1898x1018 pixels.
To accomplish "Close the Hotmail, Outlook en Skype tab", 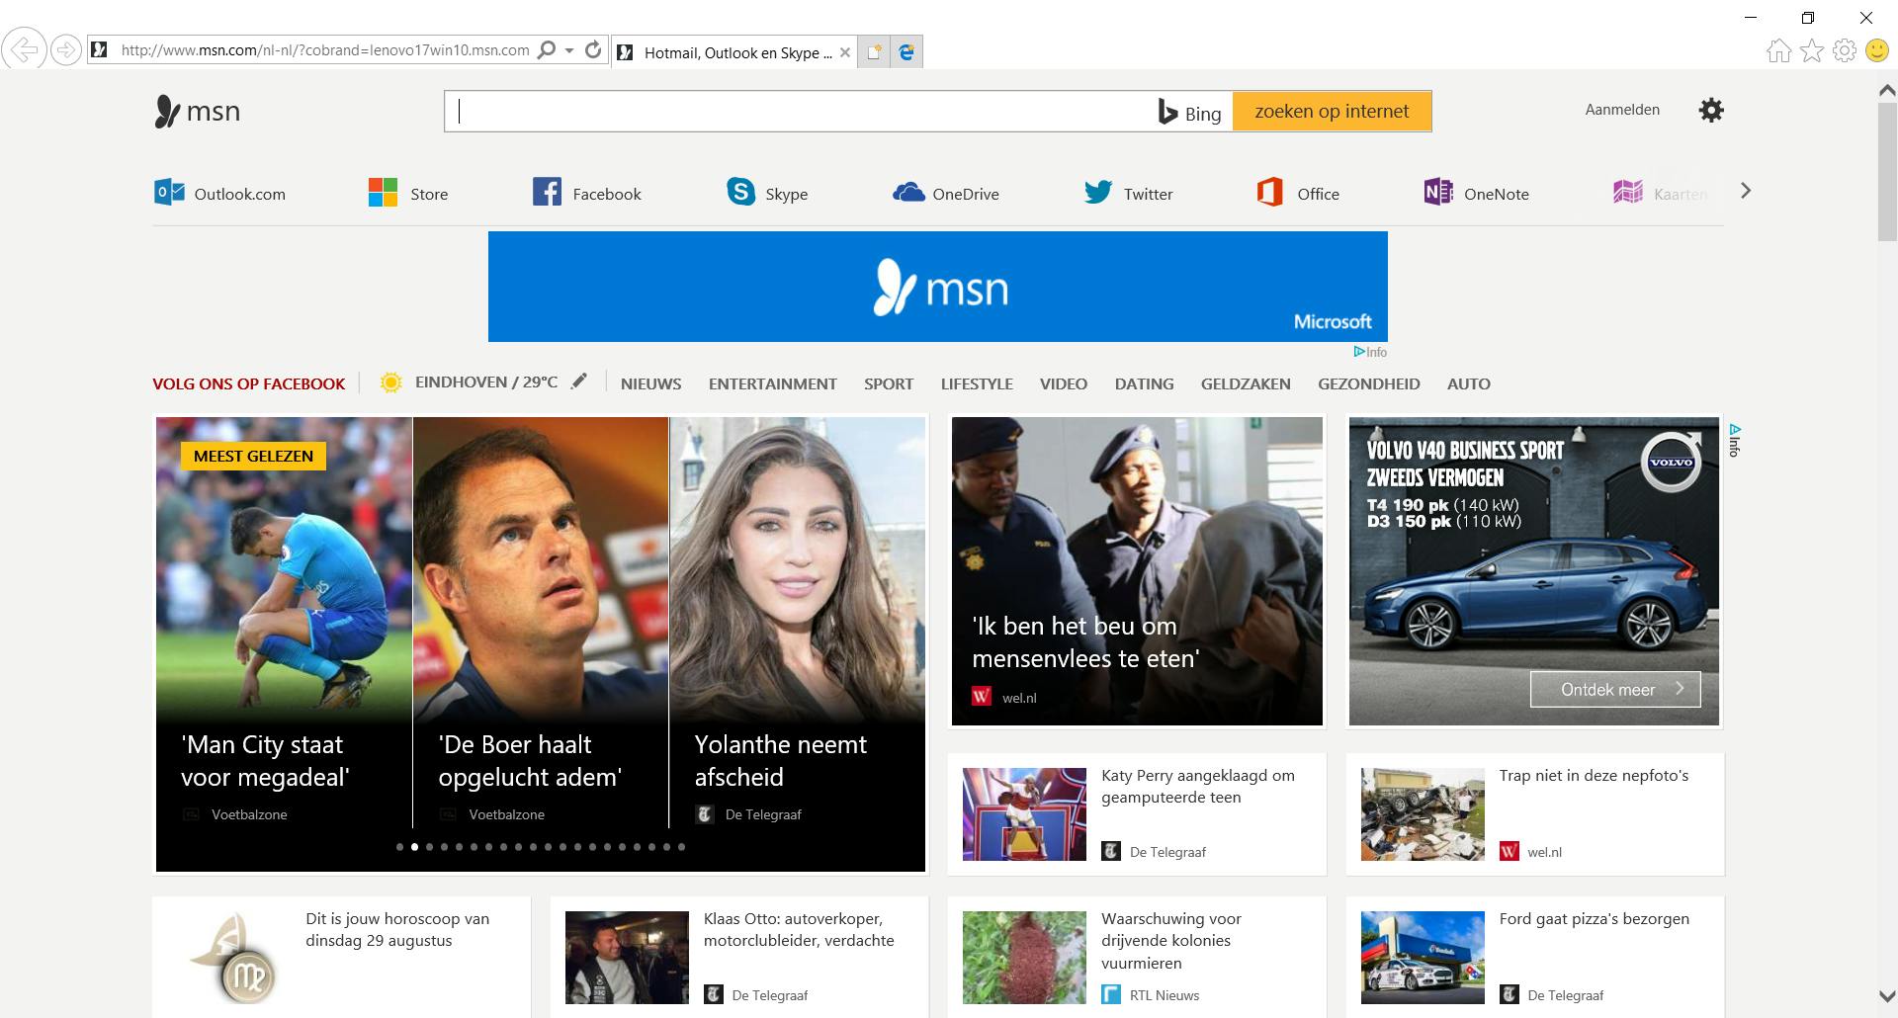I will pyautogui.click(x=845, y=53).
